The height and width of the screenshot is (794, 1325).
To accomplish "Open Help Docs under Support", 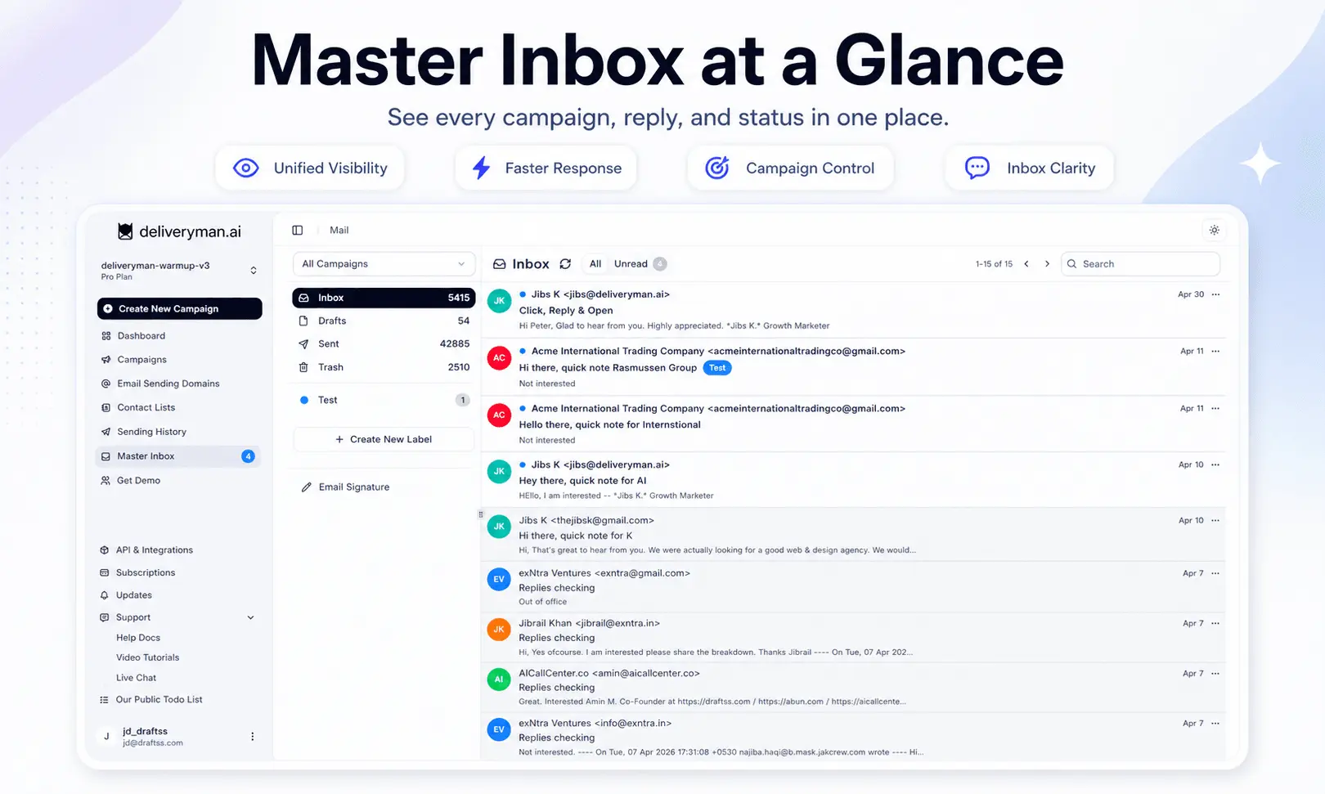I will click(x=138, y=638).
